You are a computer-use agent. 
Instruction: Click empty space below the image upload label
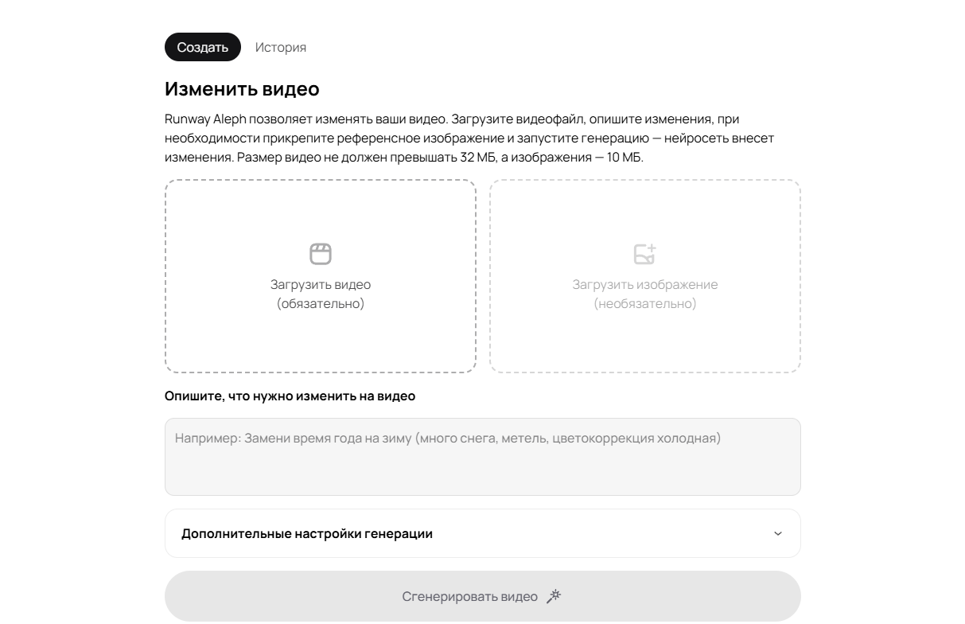coord(644,341)
